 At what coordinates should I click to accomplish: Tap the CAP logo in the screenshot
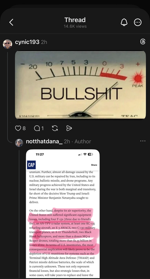tap(31, 165)
